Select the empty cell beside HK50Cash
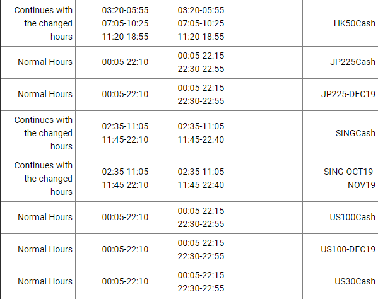This screenshot has width=378, height=299. point(264,23)
